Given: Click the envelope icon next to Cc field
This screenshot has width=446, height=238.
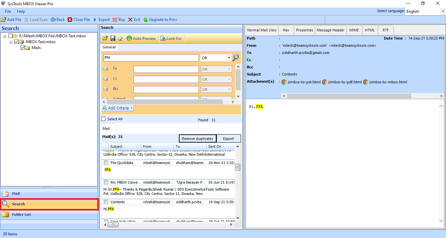Looking at the screenshot, I should [x=106, y=79].
